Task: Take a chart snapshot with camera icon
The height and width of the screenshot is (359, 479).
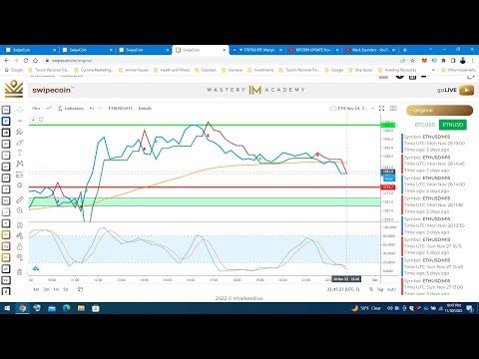Action: click(x=393, y=109)
